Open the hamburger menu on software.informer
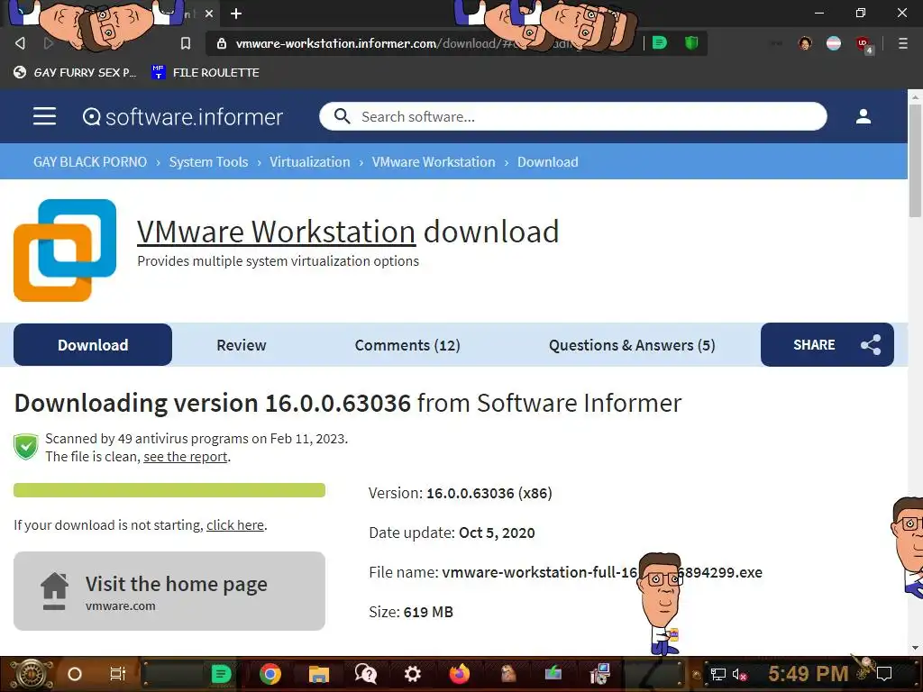The height and width of the screenshot is (692, 923). coord(44,116)
